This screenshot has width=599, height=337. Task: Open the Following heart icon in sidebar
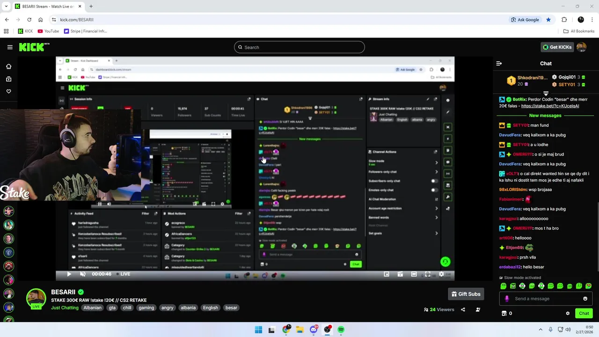tap(8, 91)
